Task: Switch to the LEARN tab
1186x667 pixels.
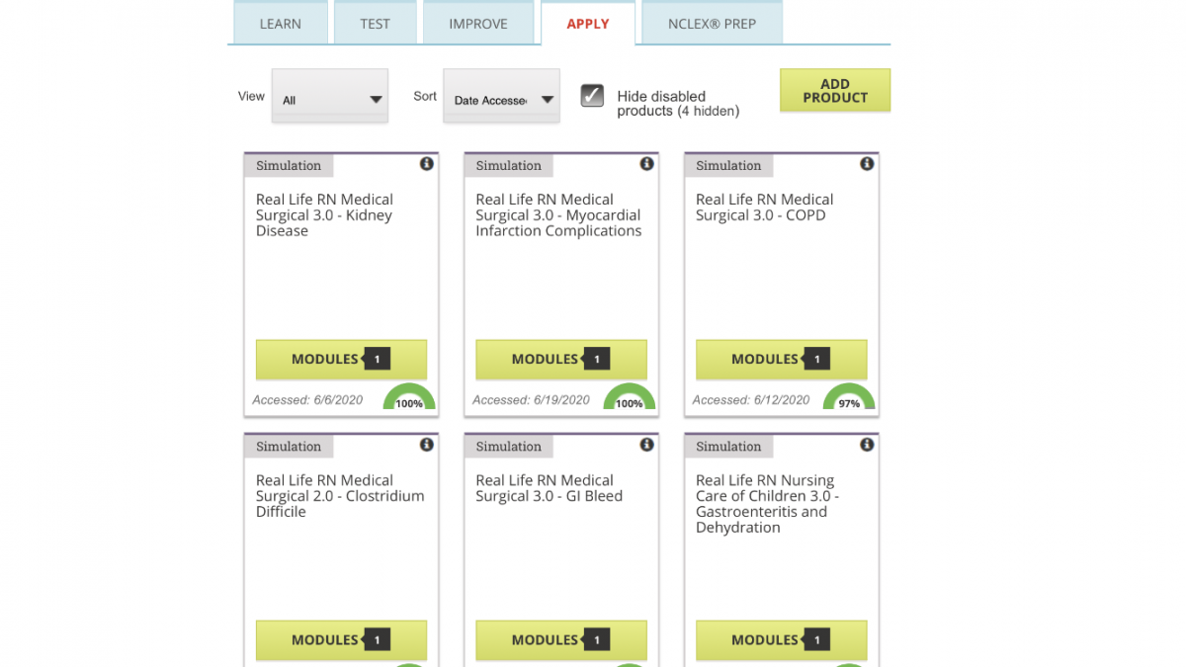Action: point(281,23)
